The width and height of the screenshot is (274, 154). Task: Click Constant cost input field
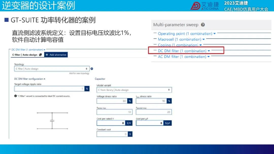click(112, 134)
